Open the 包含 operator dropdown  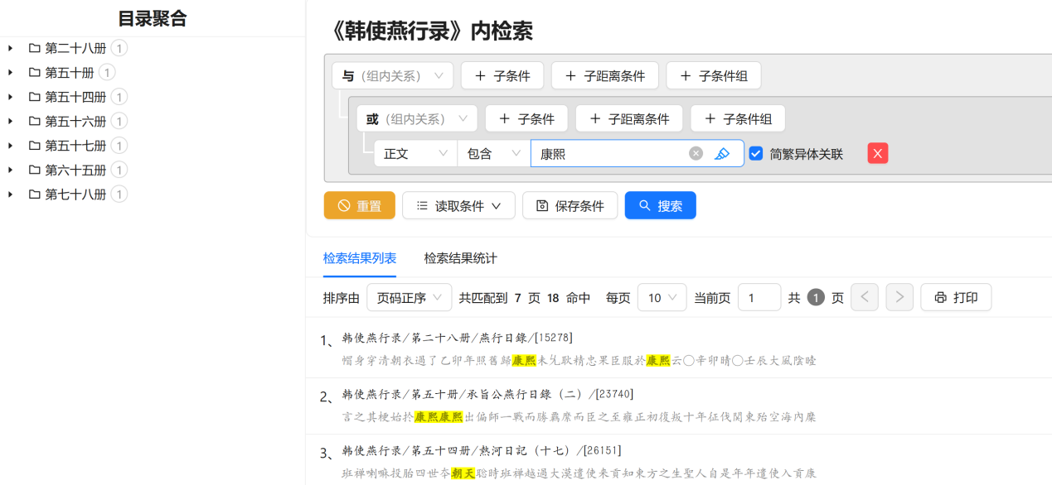click(493, 153)
